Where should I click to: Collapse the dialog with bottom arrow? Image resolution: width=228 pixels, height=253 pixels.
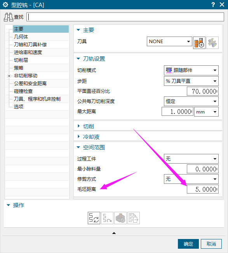point(114,233)
